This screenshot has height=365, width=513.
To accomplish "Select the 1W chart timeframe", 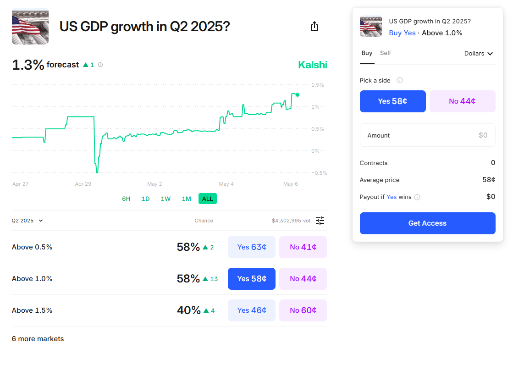I will click(165, 199).
